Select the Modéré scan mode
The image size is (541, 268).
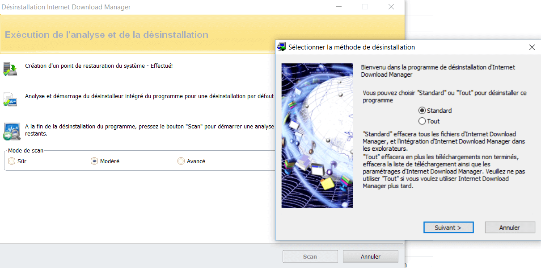point(105,161)
